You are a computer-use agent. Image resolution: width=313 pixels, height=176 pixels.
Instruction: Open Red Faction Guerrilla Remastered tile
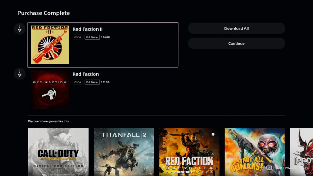click(189, 152)
